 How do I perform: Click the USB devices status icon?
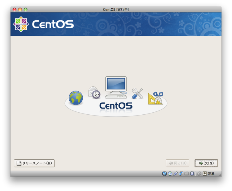pos(175,174)
